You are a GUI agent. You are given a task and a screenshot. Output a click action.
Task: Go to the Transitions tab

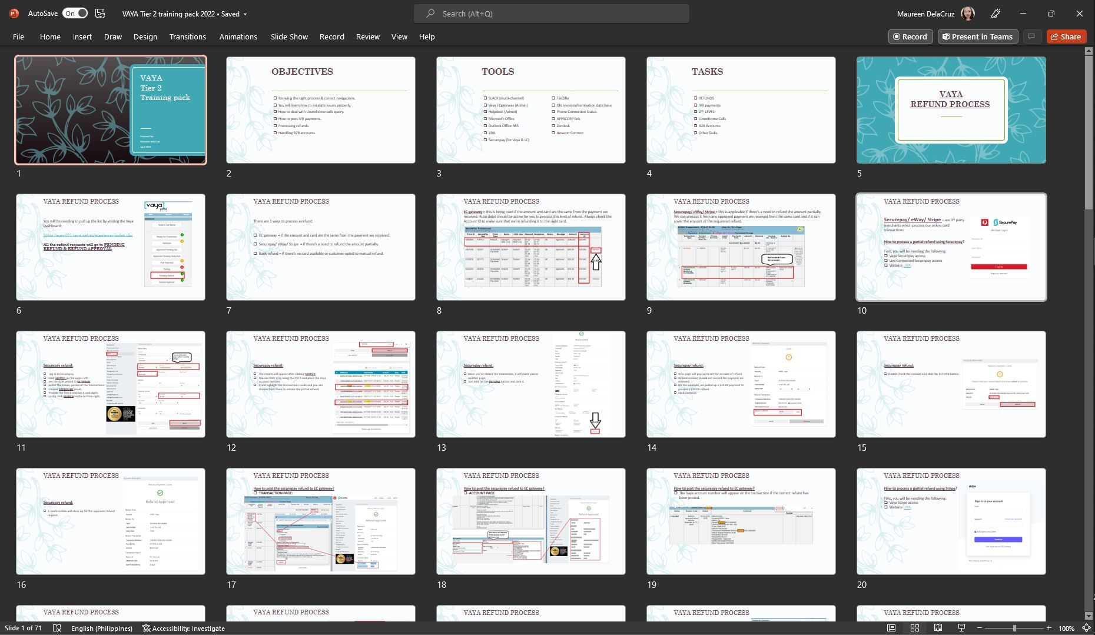tap(188, 36)
